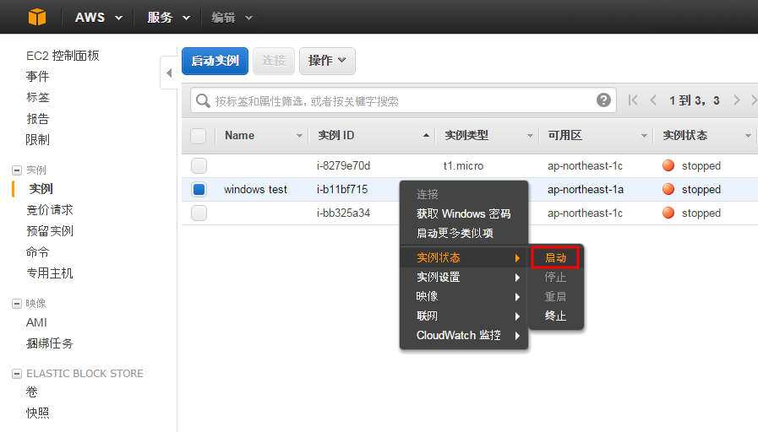
Task: Open the 操作 actions dropdown
Action: pyautogui.click(x=327, y=61)
